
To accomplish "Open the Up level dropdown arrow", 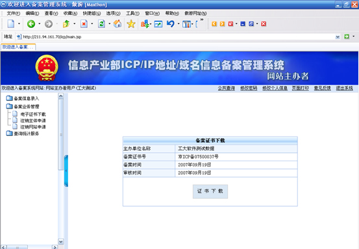I will pyautogui.click(x=75, y=23).
